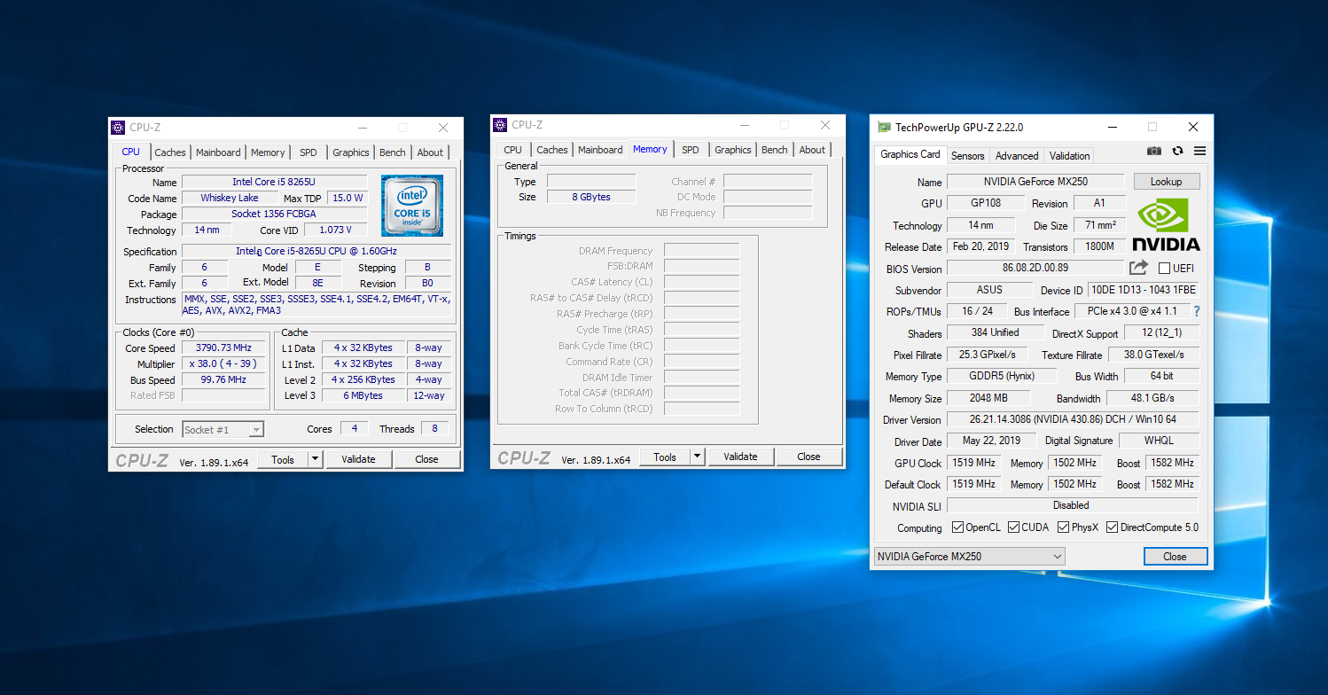Viewport: 1328px width, 695px height.
Task: Click the Driver Version field in GPU-Z
Action: pos(1073,419)
